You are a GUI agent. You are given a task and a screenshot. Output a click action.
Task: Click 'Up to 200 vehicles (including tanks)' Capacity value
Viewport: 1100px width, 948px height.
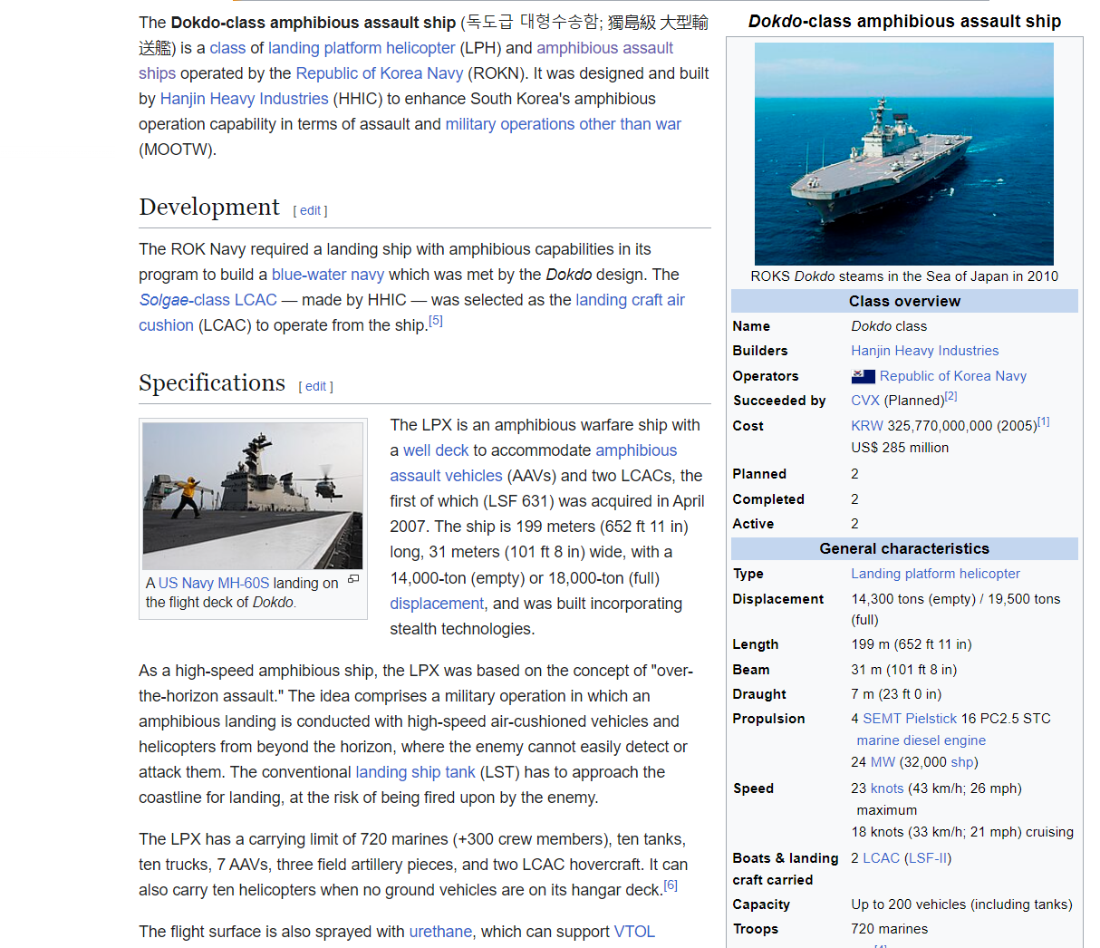pos(961,904)
